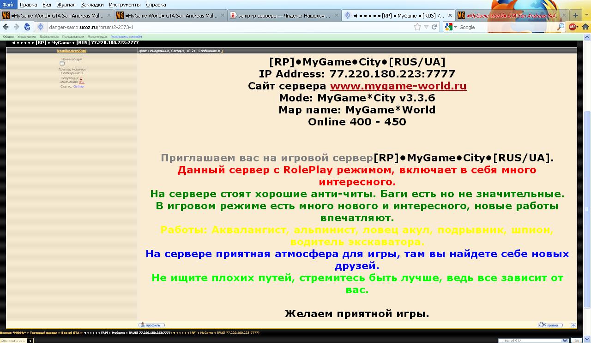
Task: Open the Управление admin bar menu
Action: pos(27,36)
